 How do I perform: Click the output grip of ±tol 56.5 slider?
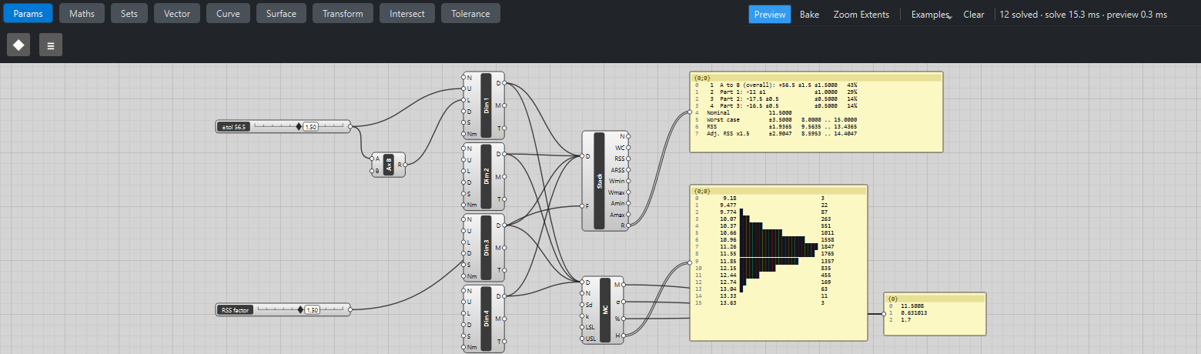click(x=350, y=126)
